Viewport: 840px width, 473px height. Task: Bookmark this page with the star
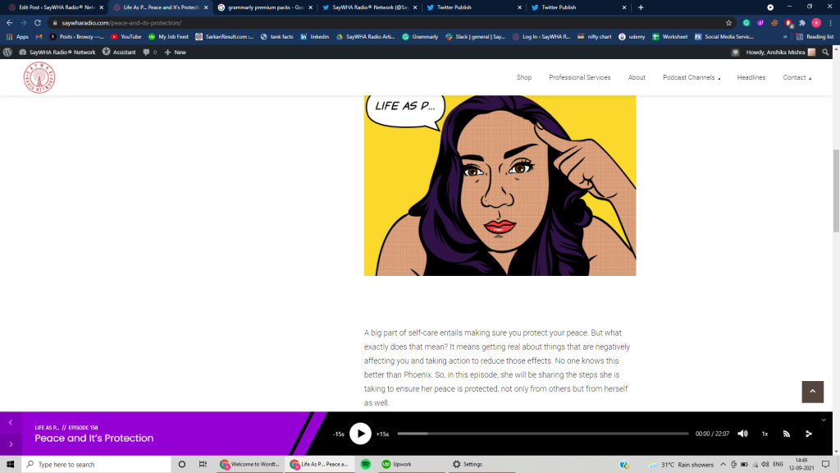(x=728, y=22)
